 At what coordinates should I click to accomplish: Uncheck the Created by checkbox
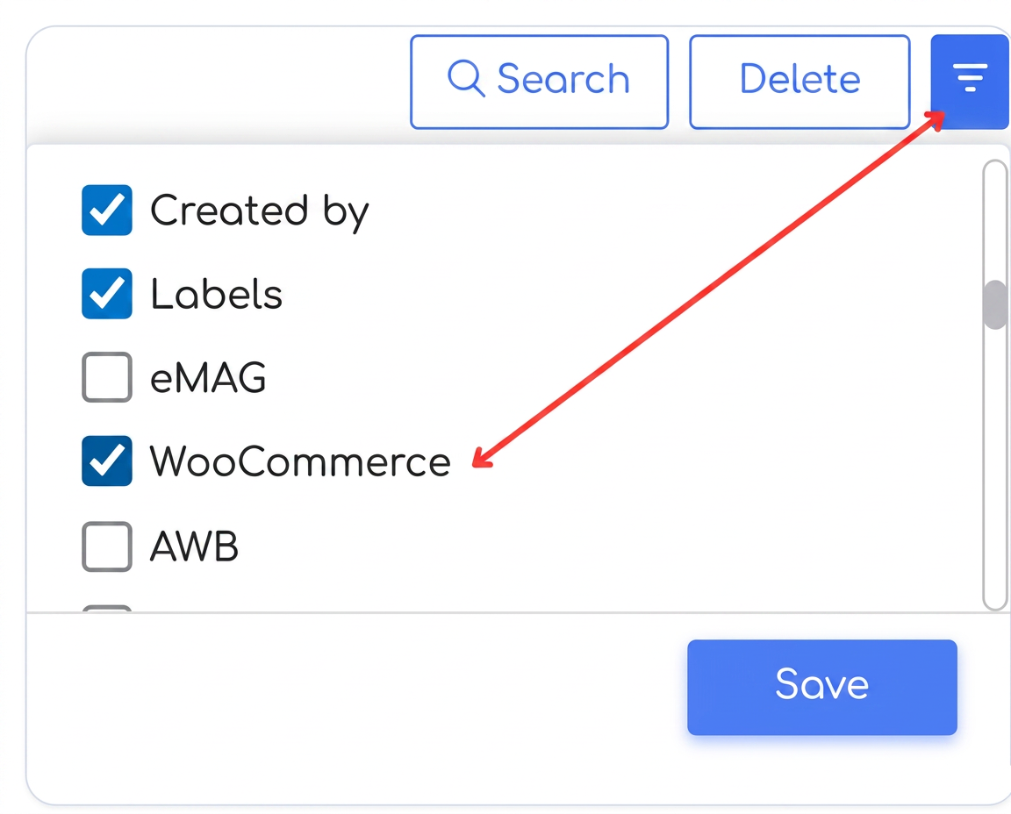[107, 211]
